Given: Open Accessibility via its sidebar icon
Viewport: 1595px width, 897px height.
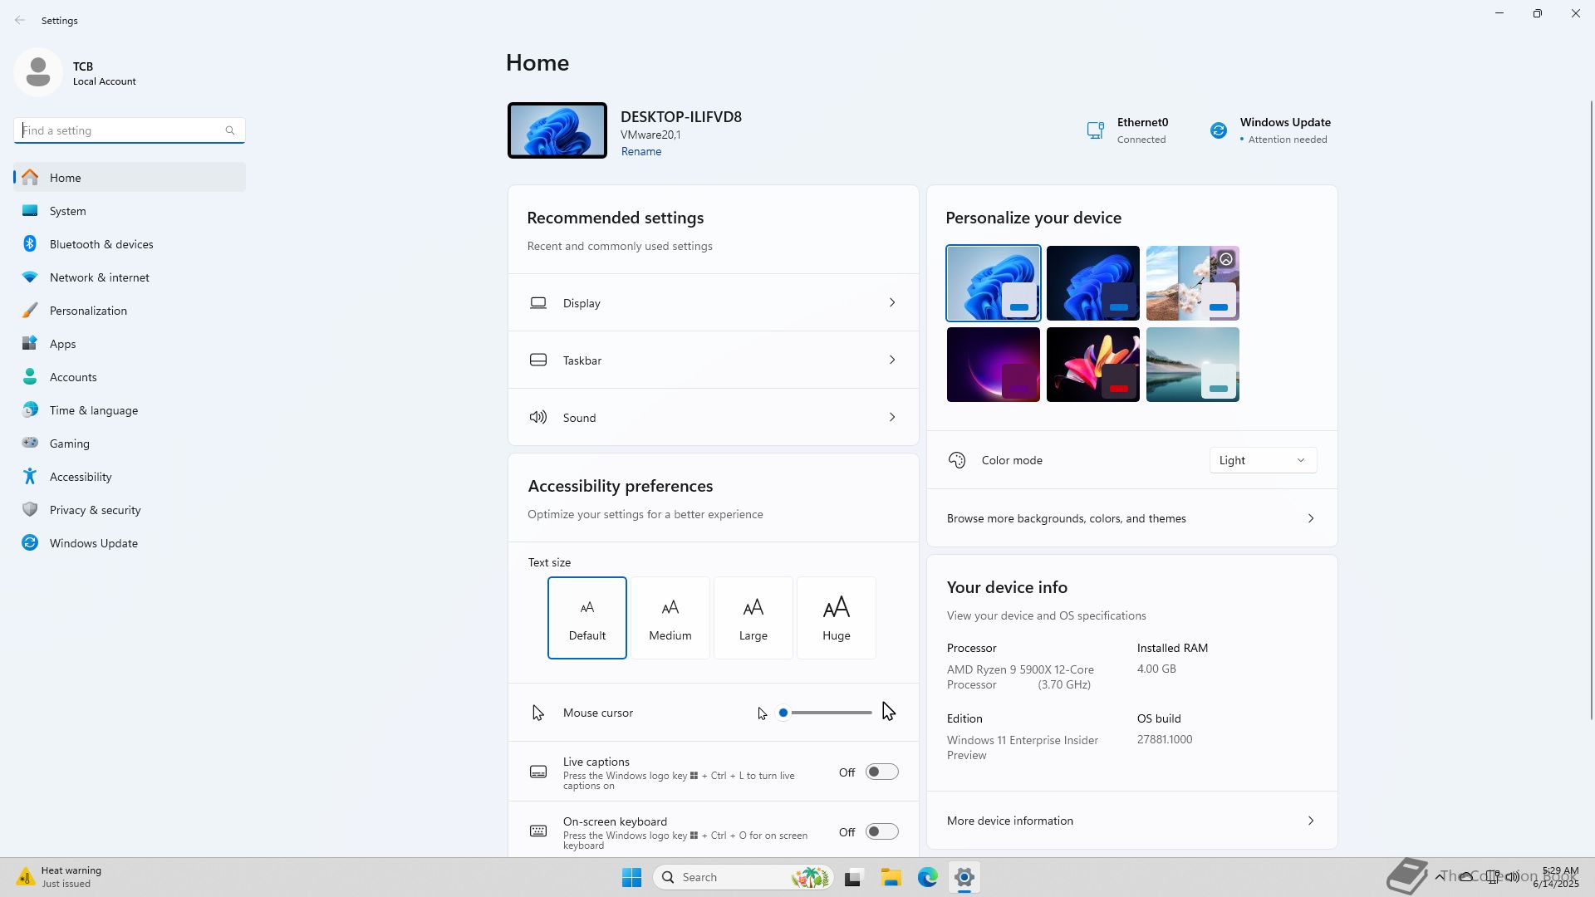Looking at the screenshot, I should pos(30,477).
